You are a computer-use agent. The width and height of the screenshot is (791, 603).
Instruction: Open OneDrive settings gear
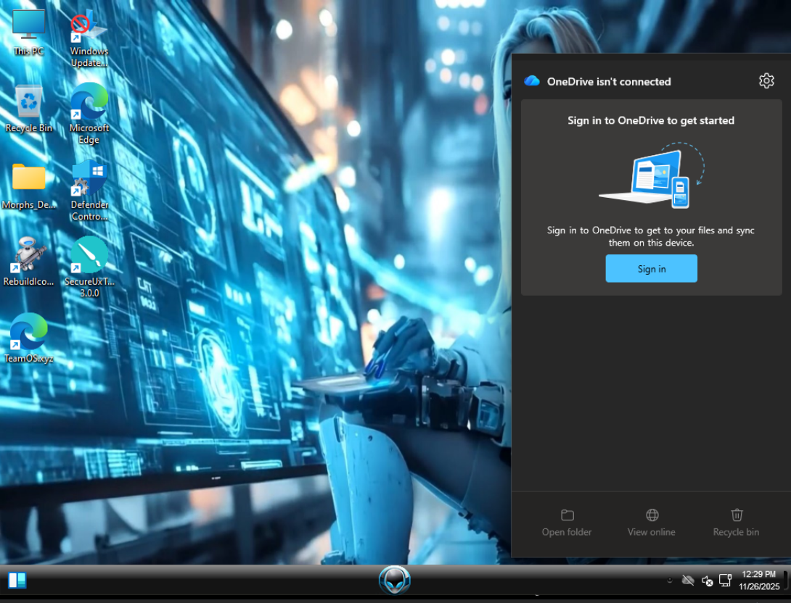(766, 80)
